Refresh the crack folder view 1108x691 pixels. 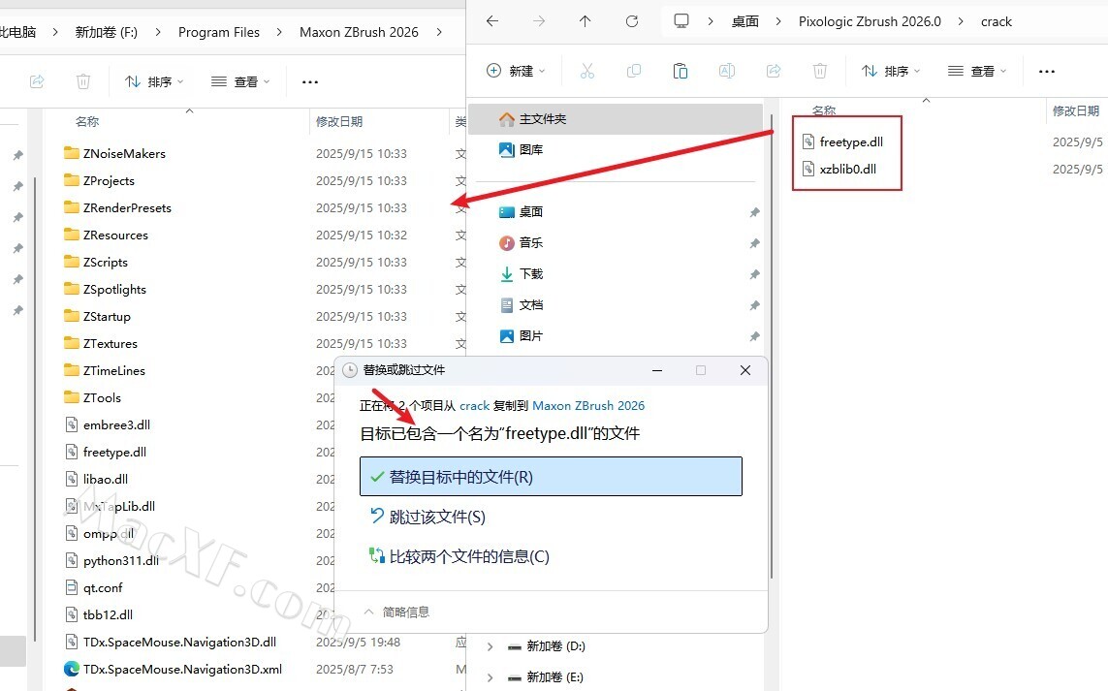point(632,21)
